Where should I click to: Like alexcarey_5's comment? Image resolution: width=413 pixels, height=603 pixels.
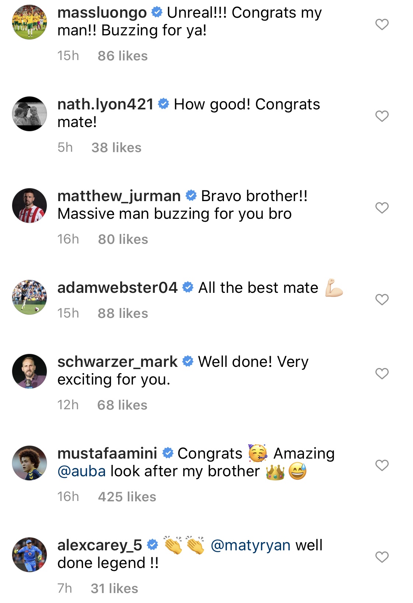382,557
